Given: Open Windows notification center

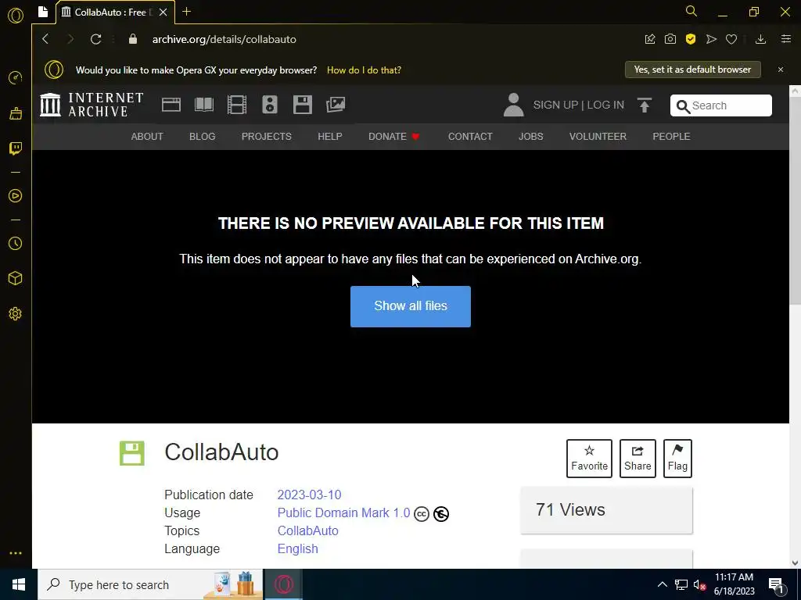Looking at the screenshot, I should coord(776,584).
